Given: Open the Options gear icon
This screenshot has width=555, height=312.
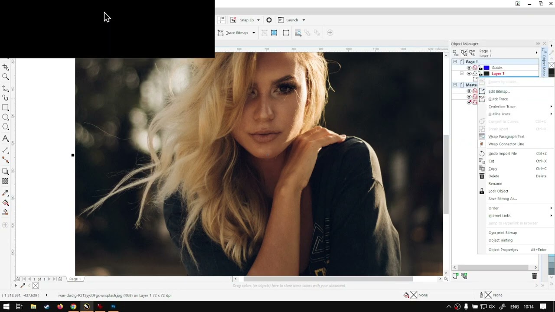Looking at the screenshot, I should 269,20.
